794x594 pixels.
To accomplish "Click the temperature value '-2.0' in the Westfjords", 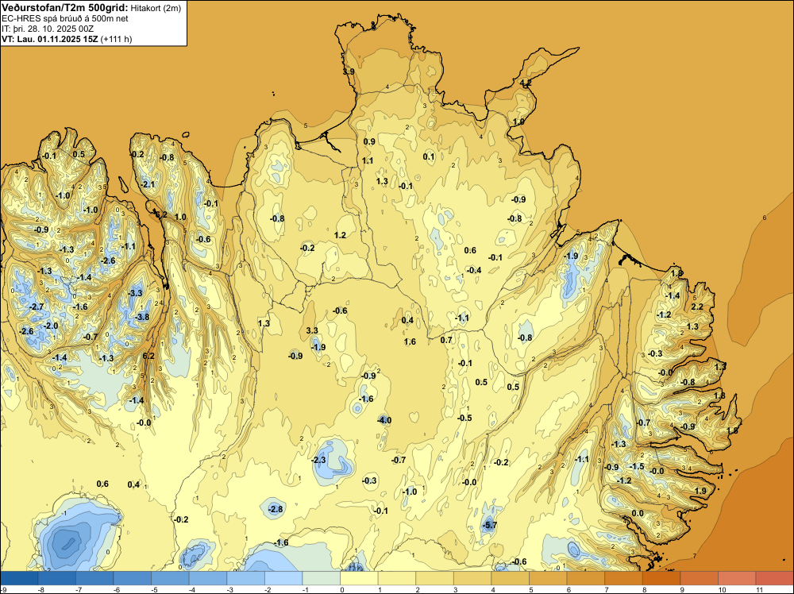I will [x=51, y=326].
